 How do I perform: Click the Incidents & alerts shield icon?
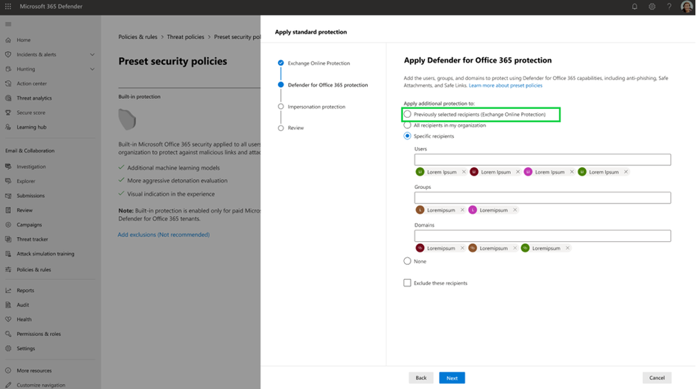click(x=8, y=54)
